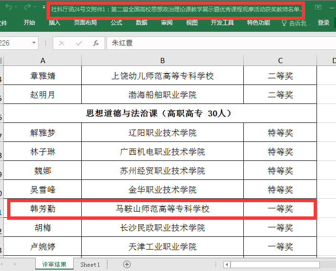This screenshot has width=336, height=271.
Task: Select the 评审结果 worksheet tab
Action: click(x=54, y=264)
